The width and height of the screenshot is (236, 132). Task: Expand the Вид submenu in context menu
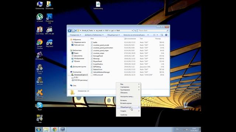[x=128, y=84]
